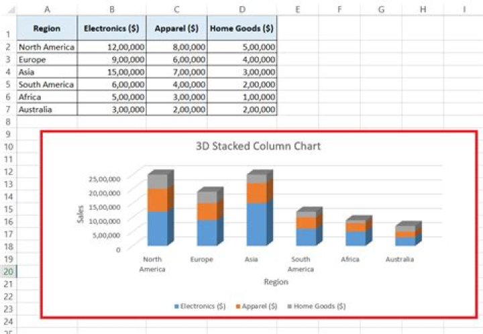
Task: Click the Apparel ($) header cell
Action: pyautogui.click(x=177, y=28)
